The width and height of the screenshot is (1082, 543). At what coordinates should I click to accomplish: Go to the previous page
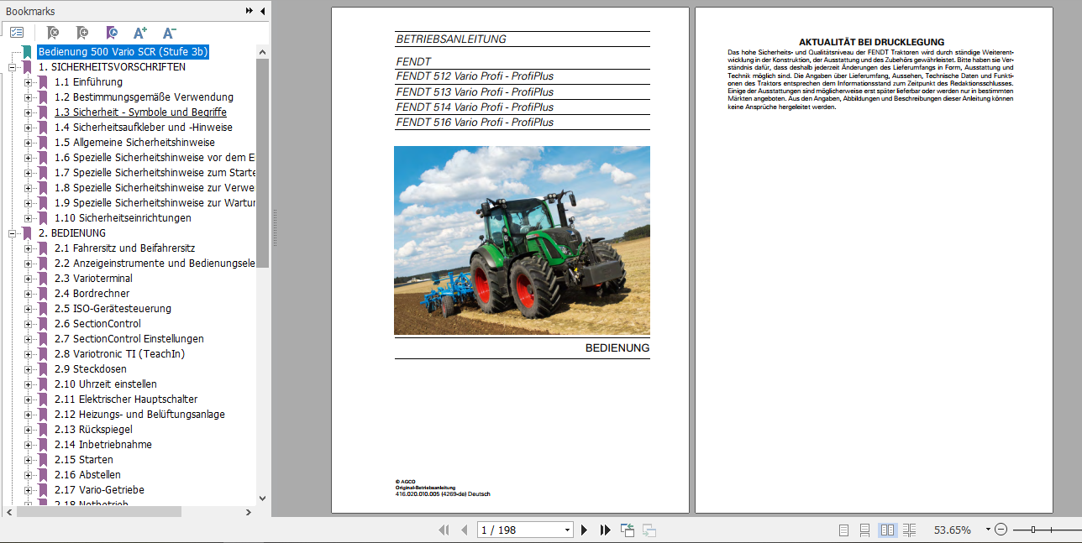464,530
